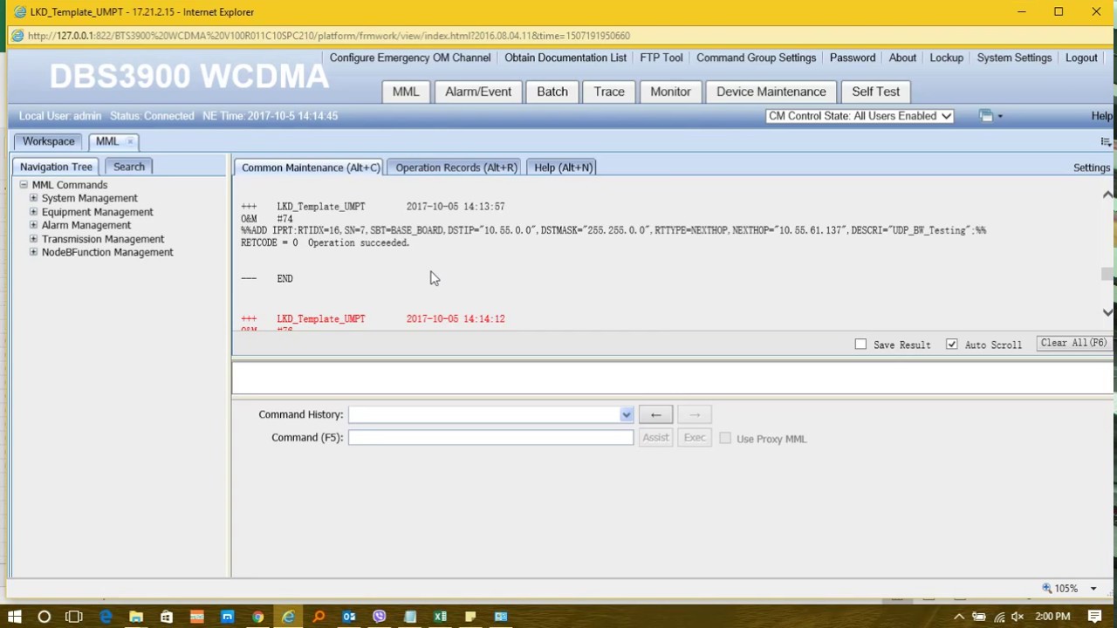
Task: Launch Microsoft Edge from taskbar
Action: (106, 617)
